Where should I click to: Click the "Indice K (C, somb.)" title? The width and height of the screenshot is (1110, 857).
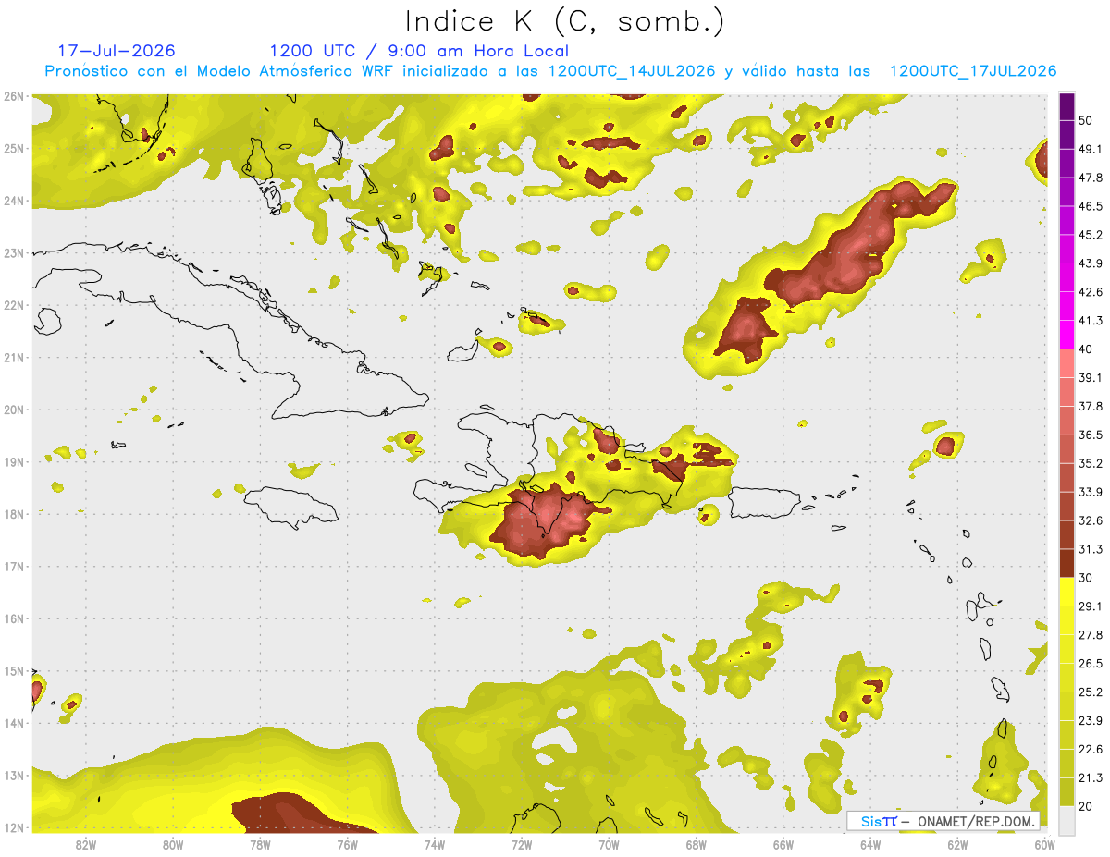[x=565, y=21]
